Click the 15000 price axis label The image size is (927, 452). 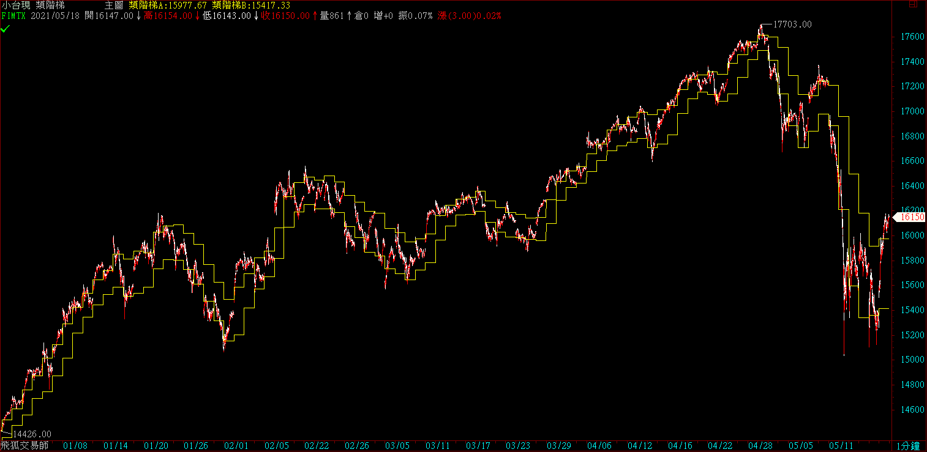pyautogui.click(x=912, y=360)
